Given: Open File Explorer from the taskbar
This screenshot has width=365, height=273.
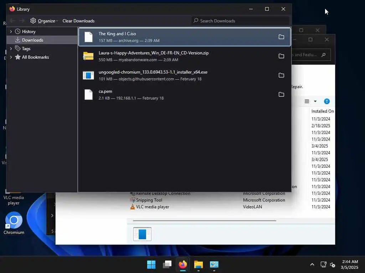Looking at the screenshot, I should tap(199, 264).
